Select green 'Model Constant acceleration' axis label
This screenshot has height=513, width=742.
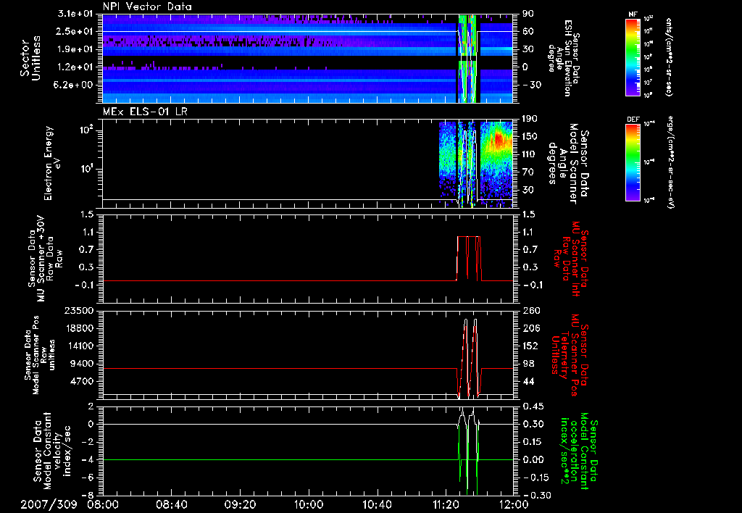click(580, 451)
